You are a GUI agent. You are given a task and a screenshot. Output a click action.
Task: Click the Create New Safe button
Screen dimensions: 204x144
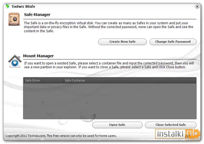[x=122, y=42]
